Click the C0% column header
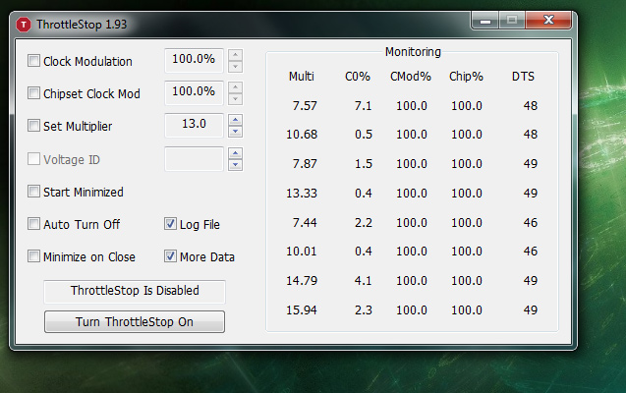626x393 pixels. pos(358,77)
